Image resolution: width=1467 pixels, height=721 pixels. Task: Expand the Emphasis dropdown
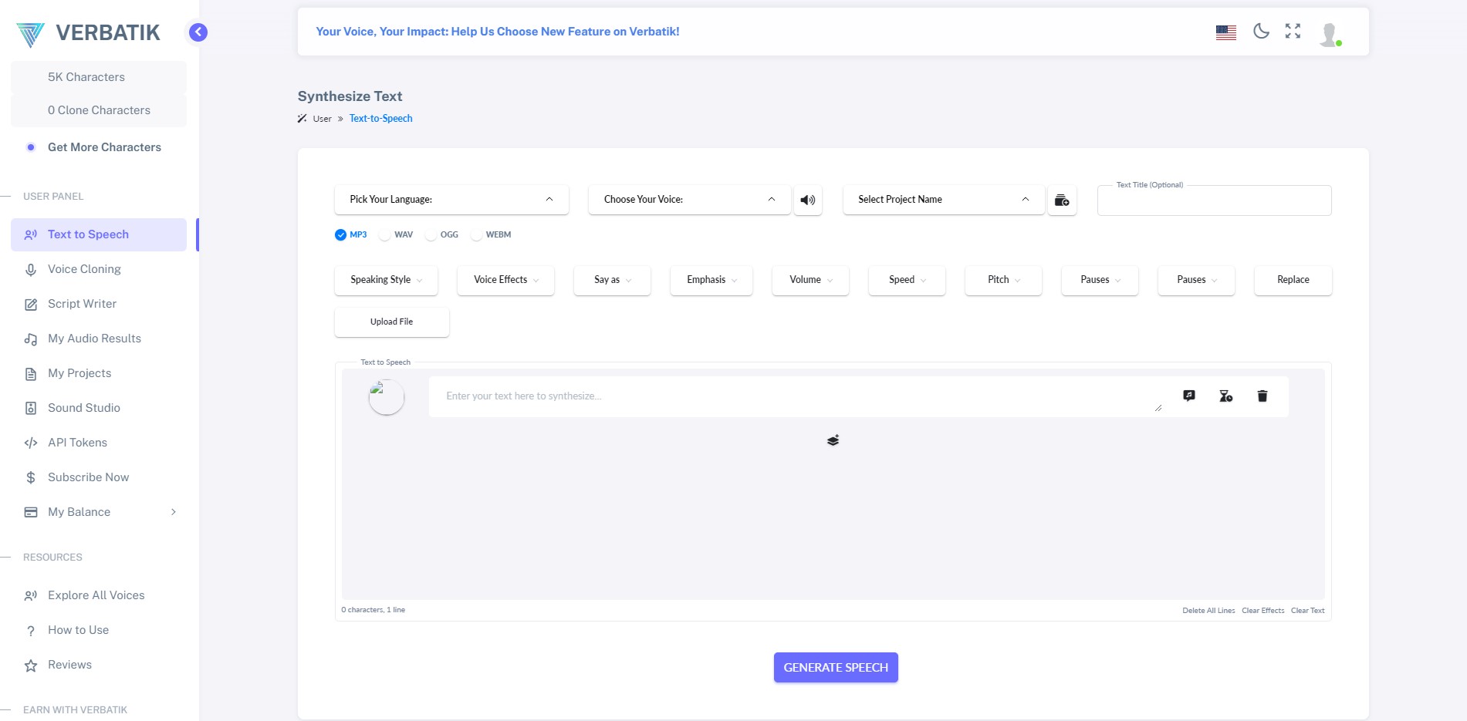pyautogui.click(x=712, y=280)
